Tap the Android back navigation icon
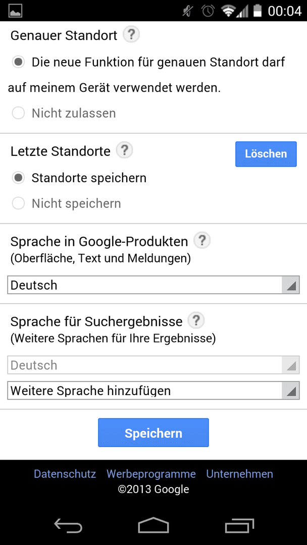Image resolution: width=307 pixels, height=545 pixels. click(68, 525)
